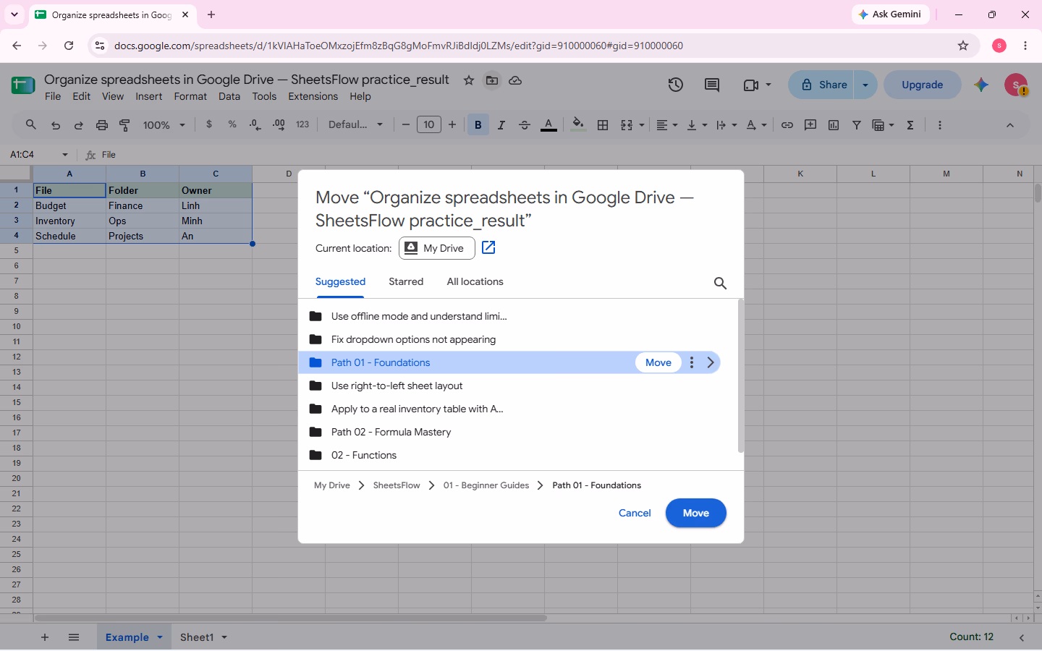Expand into Path 01 - Foundations folder

tap(711, 362)
